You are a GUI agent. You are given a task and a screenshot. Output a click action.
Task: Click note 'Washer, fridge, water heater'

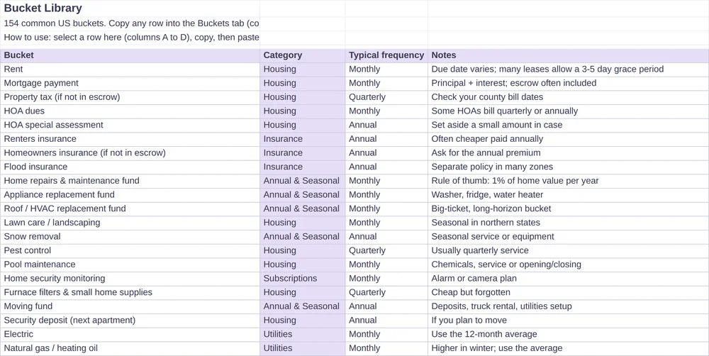point(569,195)
